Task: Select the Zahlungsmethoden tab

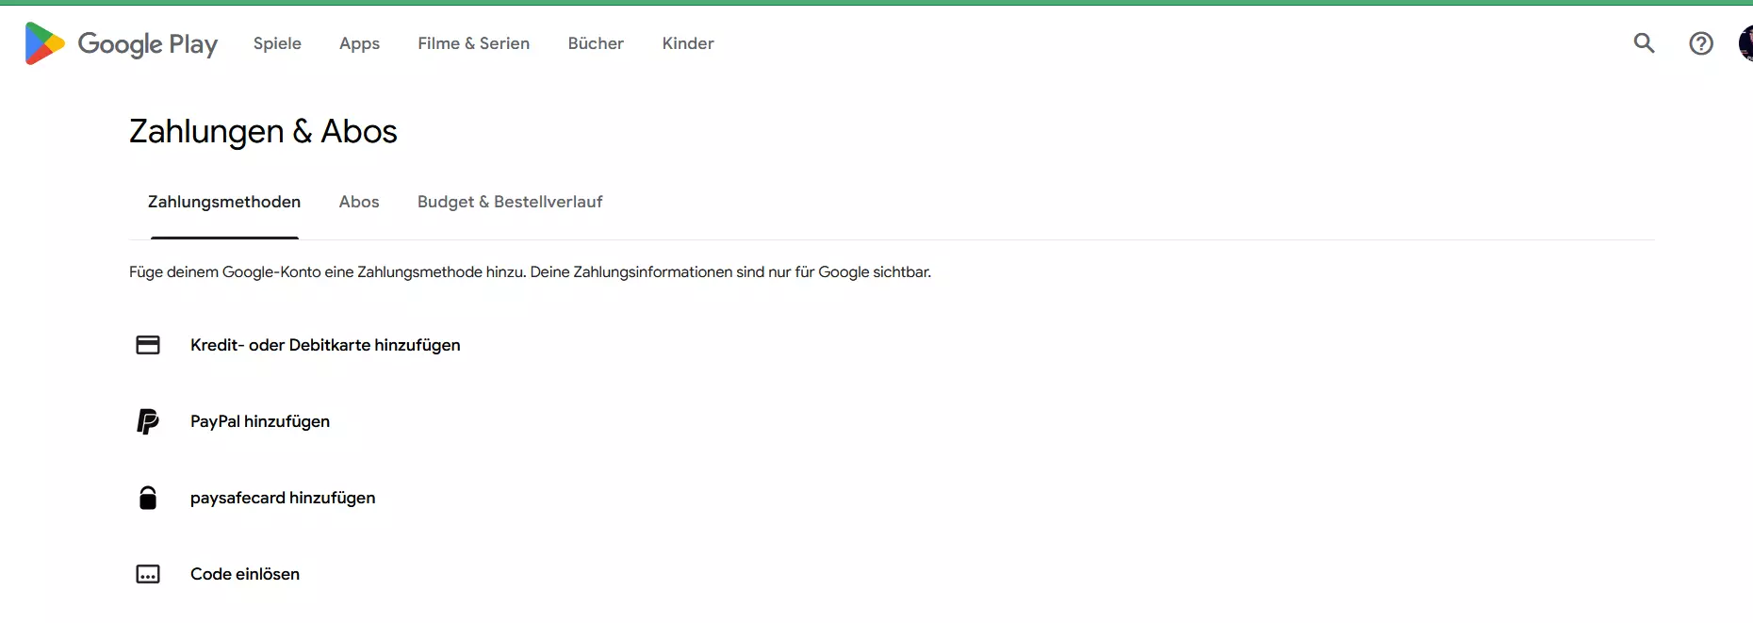Action: tap(224, 202)
